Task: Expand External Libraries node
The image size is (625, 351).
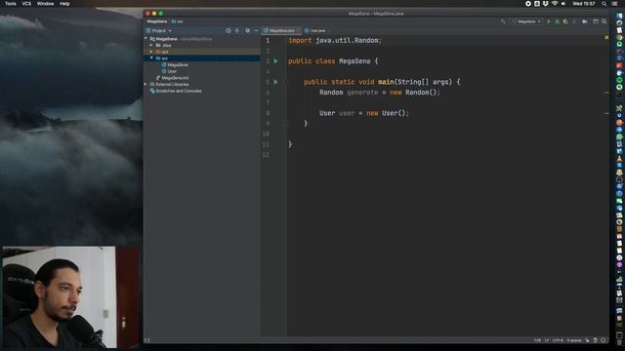Action: [x=146, y=85]
